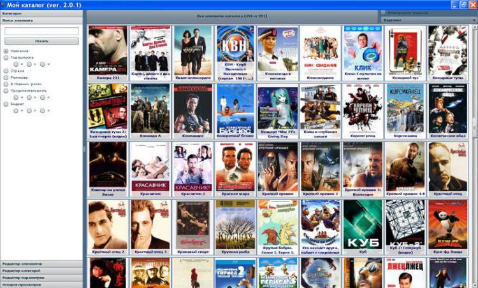Click the application icon in the title bar
The width and height of the screenshot is (478, 288).
pos(3,4)
